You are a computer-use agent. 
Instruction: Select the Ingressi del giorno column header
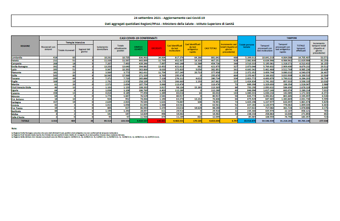point(84,49)
